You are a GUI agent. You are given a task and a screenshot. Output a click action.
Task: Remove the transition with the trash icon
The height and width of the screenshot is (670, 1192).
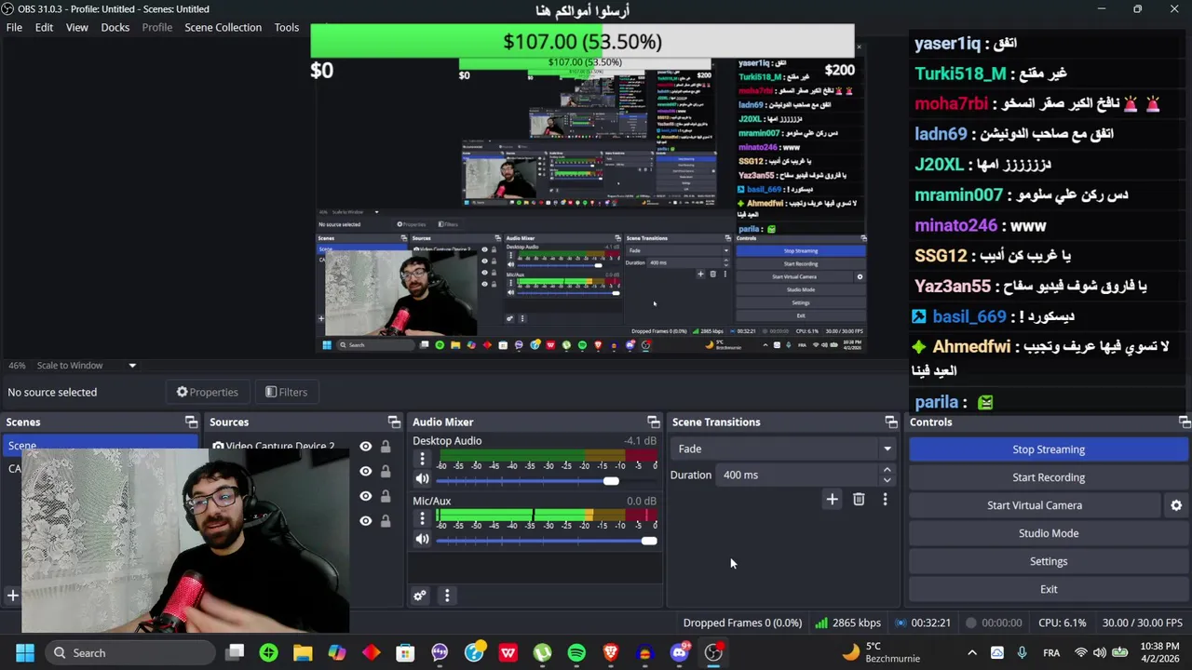click(859, 500)
